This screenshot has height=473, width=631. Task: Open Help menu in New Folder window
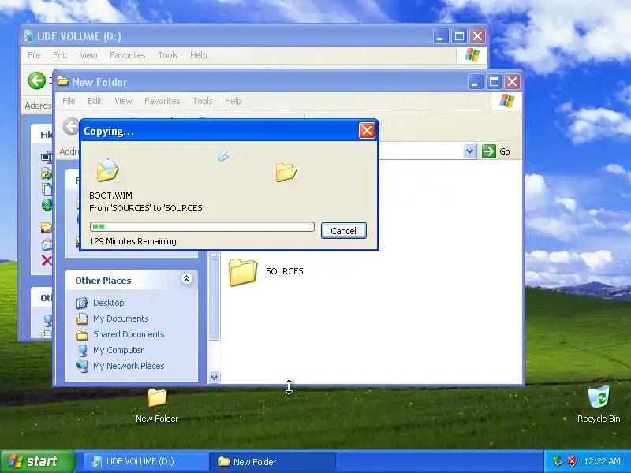(233, 101)
